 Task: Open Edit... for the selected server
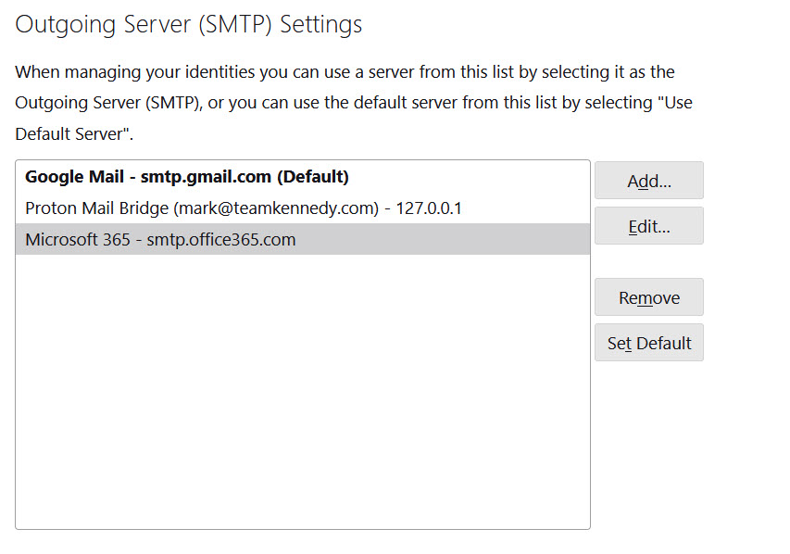[x=648, y=226]
